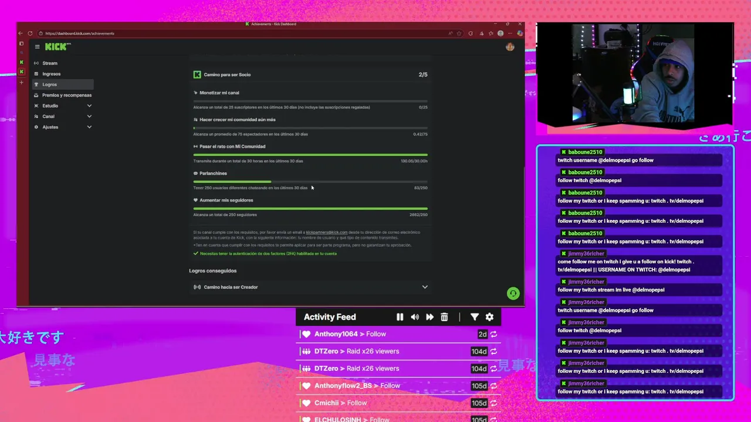751x422 pixels.
Task: Mute Activity Feed alert sounds
Action: [415, 317]
